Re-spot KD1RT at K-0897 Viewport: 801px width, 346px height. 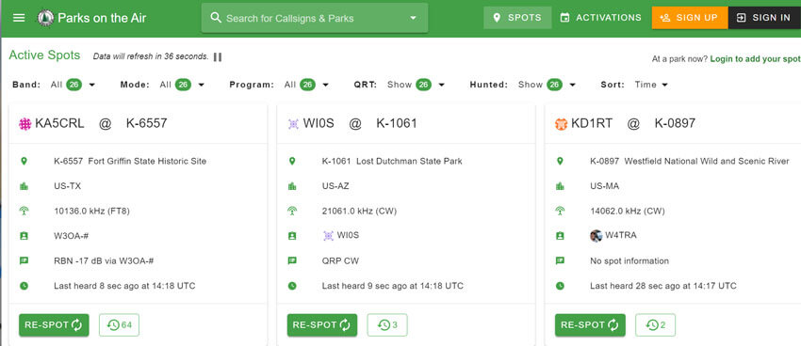(x=590, y=325)
